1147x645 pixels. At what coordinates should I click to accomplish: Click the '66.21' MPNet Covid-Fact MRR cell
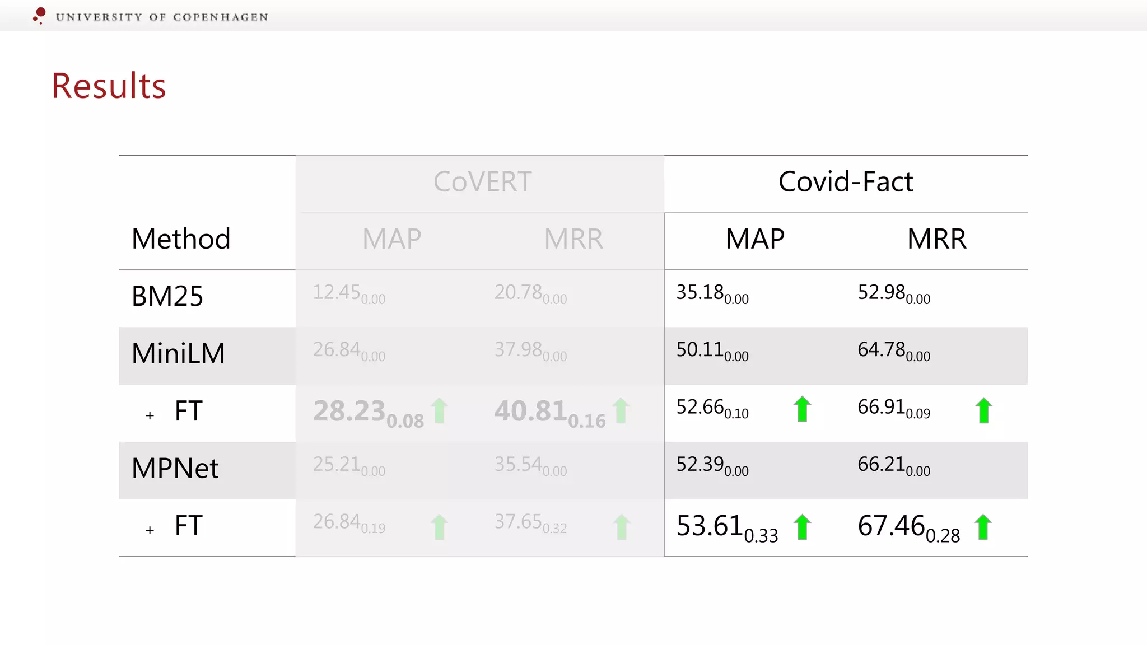click(x=894, y=465)
